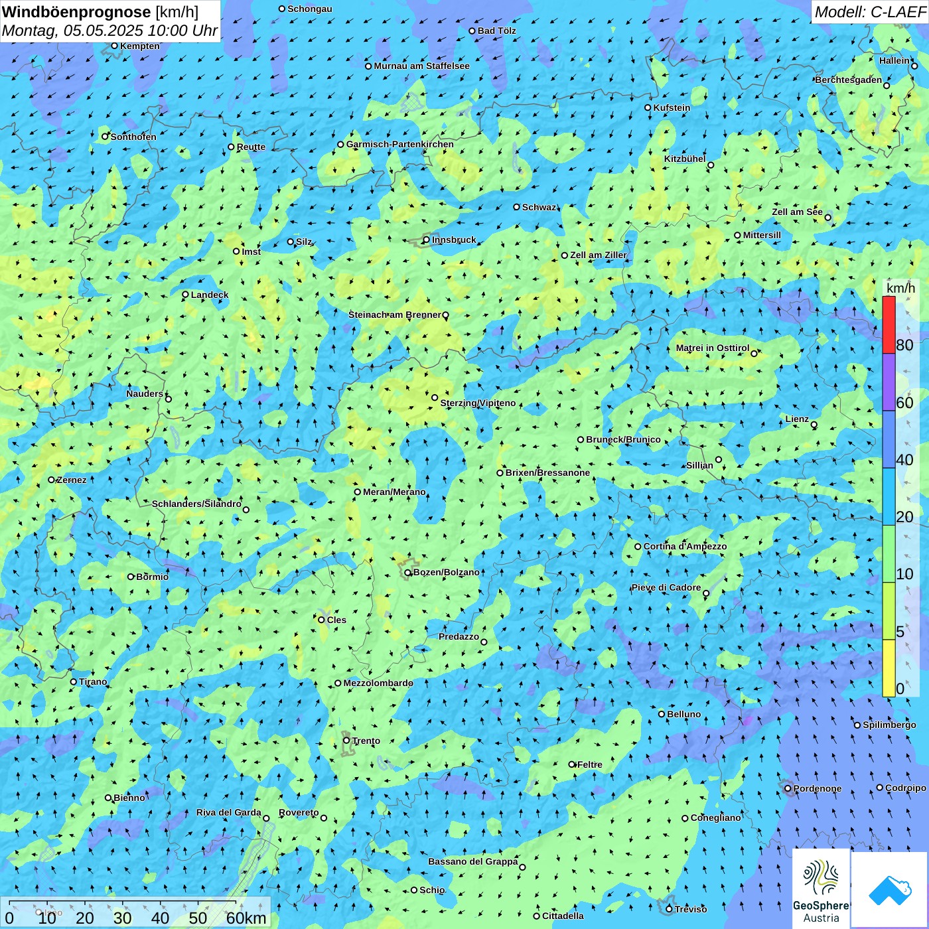
Task: Select the Cles city label
Action: tap(336, 620)
